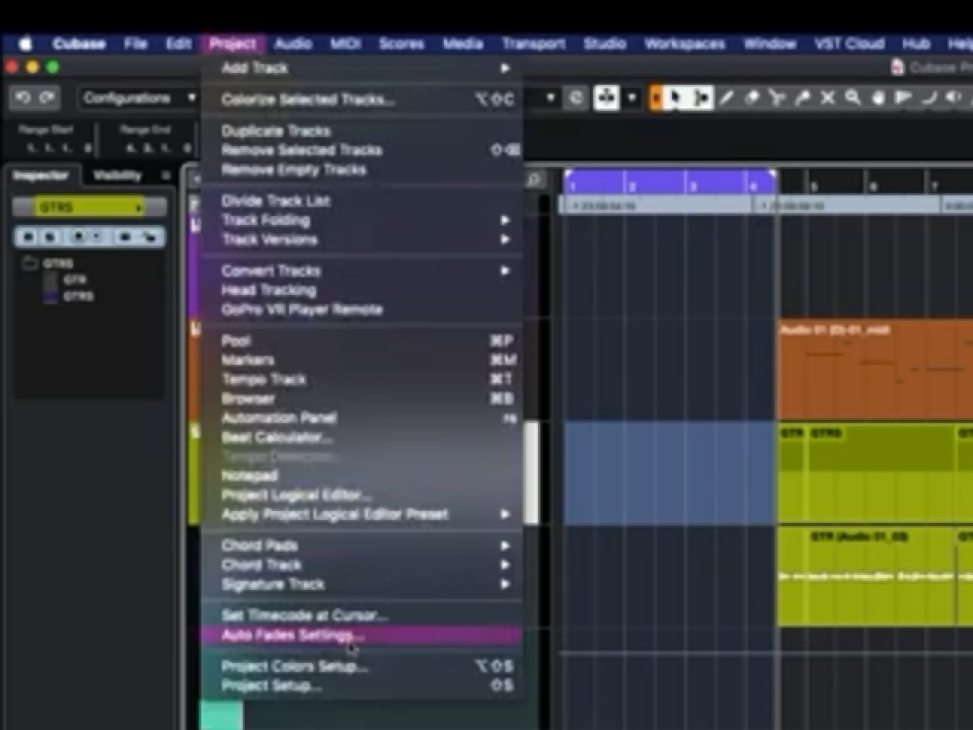
Task: Choose Duplicate Tracks
Action: click(363, 131)
